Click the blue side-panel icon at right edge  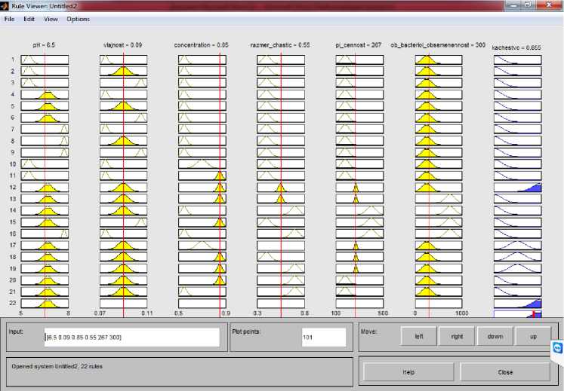[557, 347]
